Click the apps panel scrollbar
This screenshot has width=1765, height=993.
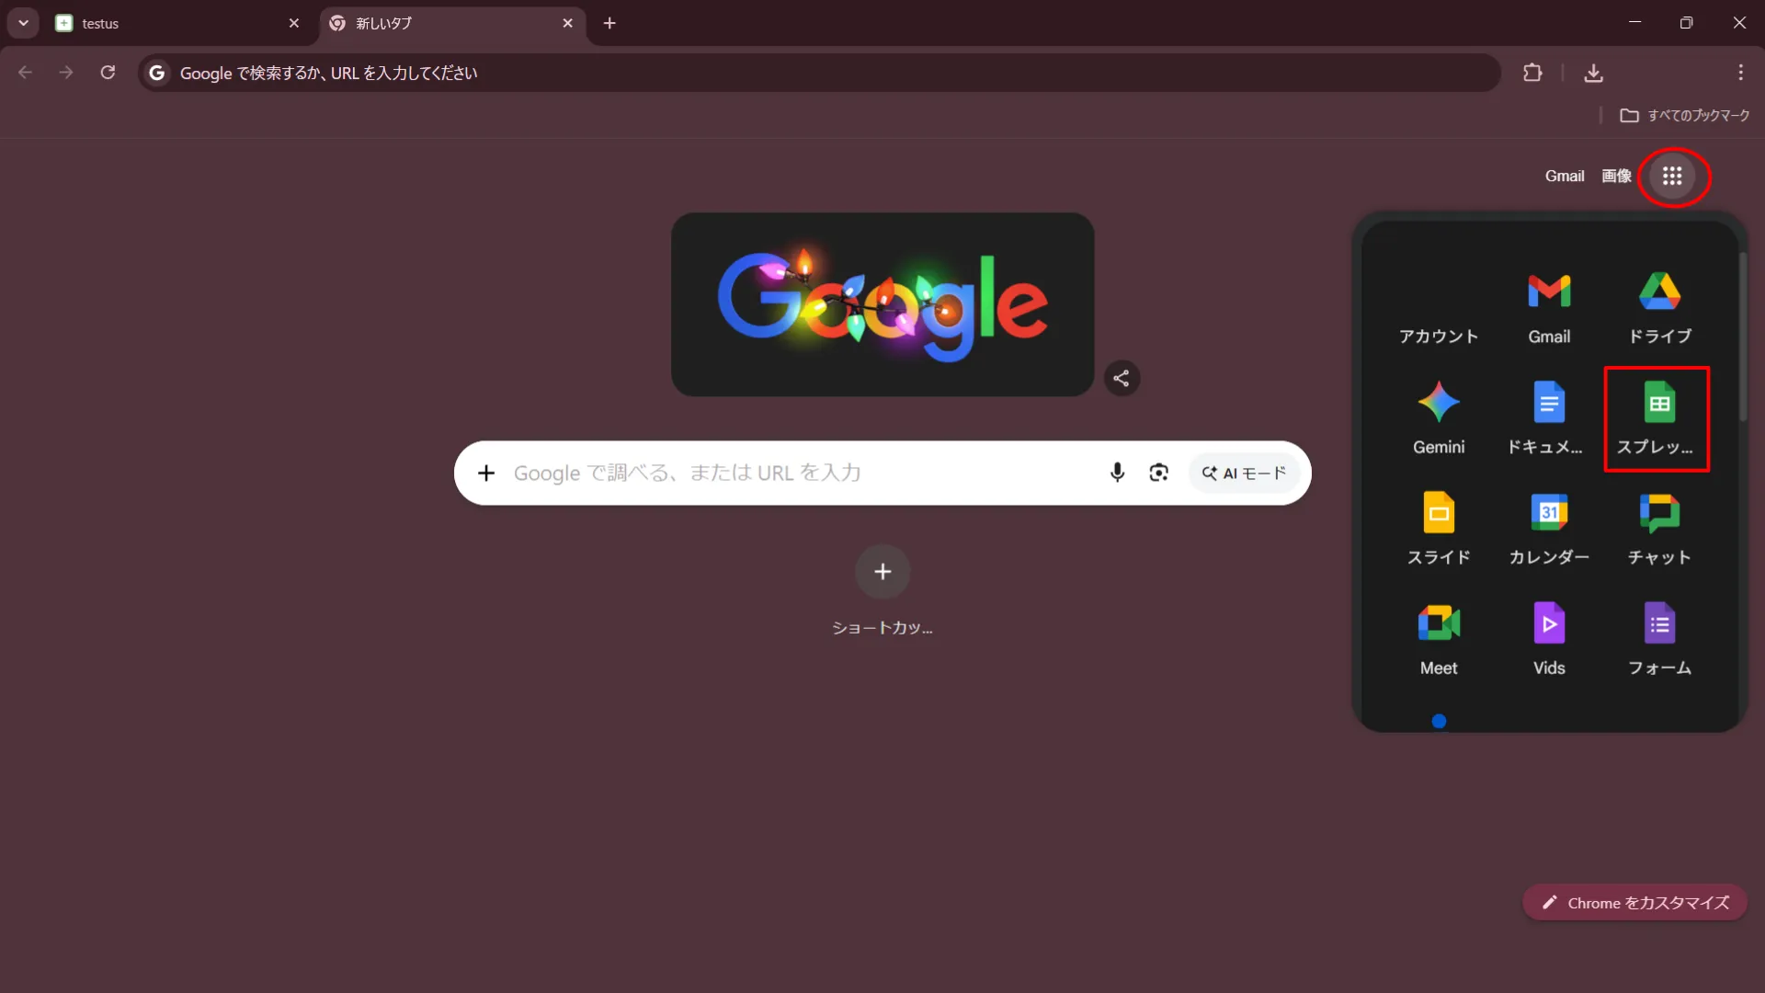[1742, 337]
